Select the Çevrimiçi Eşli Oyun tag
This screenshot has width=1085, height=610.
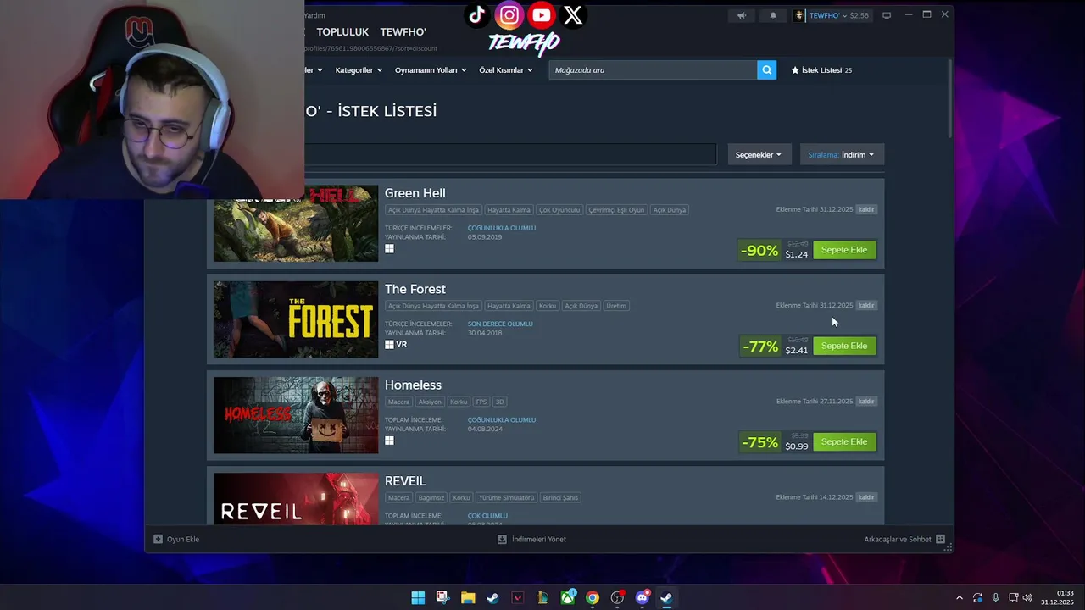click(616, 209)
